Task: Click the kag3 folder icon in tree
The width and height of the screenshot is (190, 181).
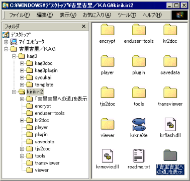Action: pyautogui.click(x=22, y=56)
